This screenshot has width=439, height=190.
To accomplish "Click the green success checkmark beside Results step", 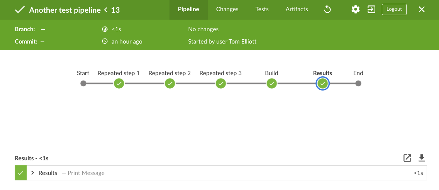I will click(x=20, y=173).
